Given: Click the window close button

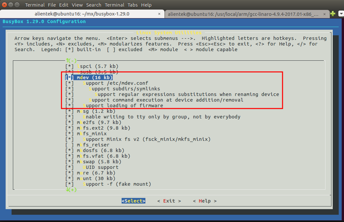Looking at the screenshot, I should (x=4, y=5).
